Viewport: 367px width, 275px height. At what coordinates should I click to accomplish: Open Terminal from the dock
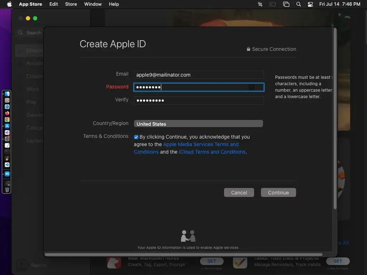click(7, 152)
